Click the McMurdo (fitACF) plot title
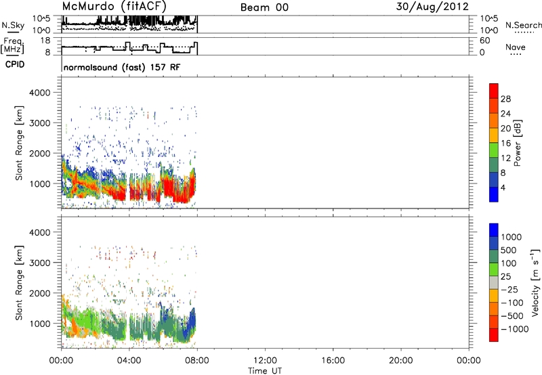542x375 pixels. (114, 7)
